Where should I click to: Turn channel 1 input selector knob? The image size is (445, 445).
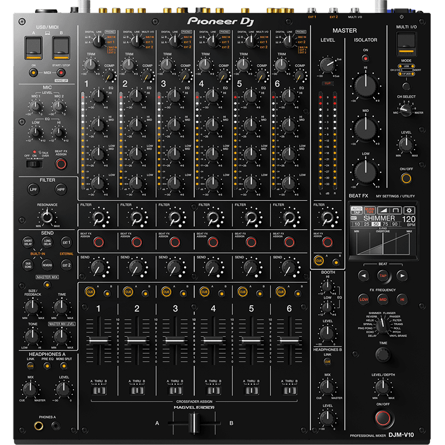click(98, 41)
